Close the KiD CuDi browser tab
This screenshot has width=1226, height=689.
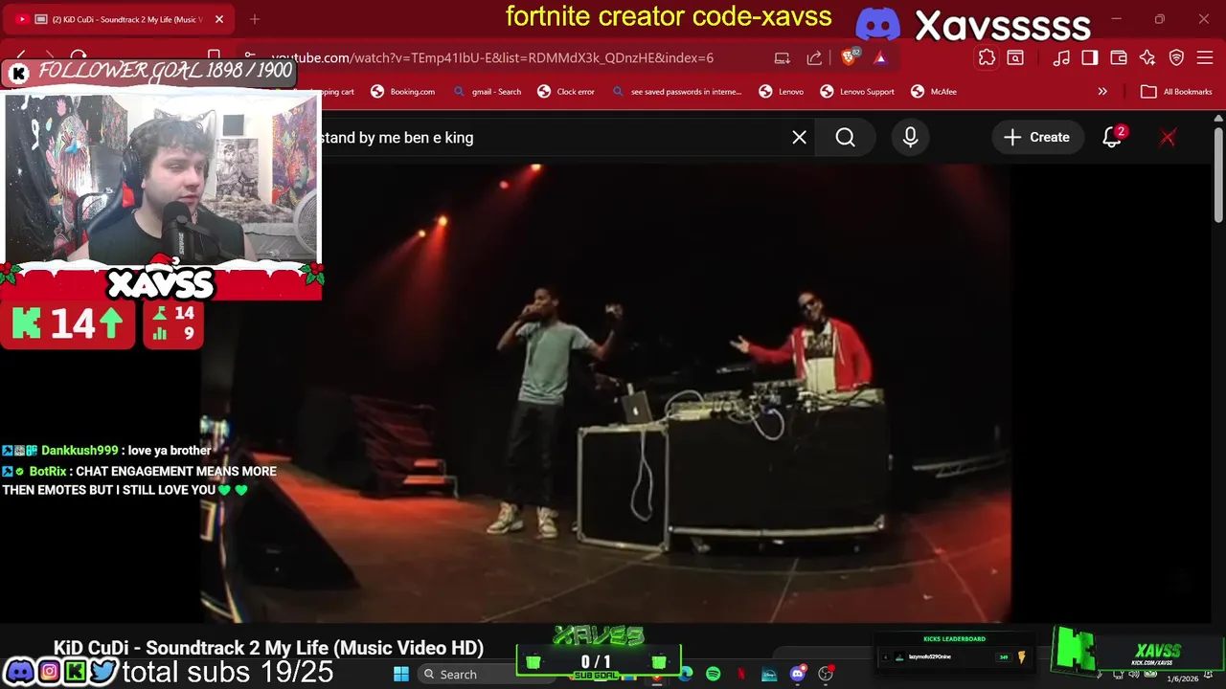point(219,19)
